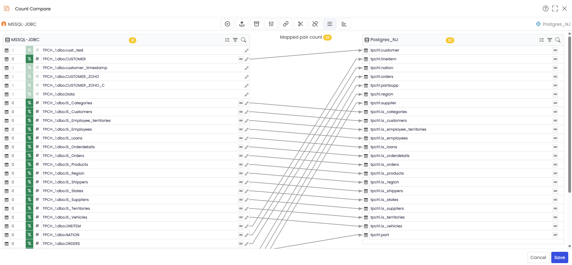Viewport: 572px width, 265px height.
Task: Select the TPCH_1.dbo.IS_Orderdetails row
Action: pyautogui.click(x=126, y=147)
